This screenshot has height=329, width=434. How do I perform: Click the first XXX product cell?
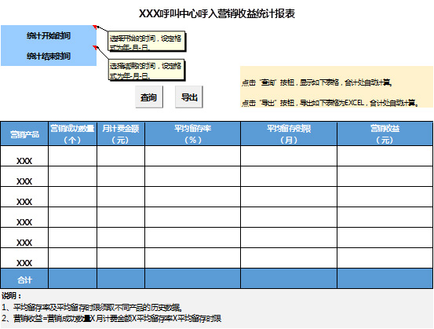pos(24,156)
